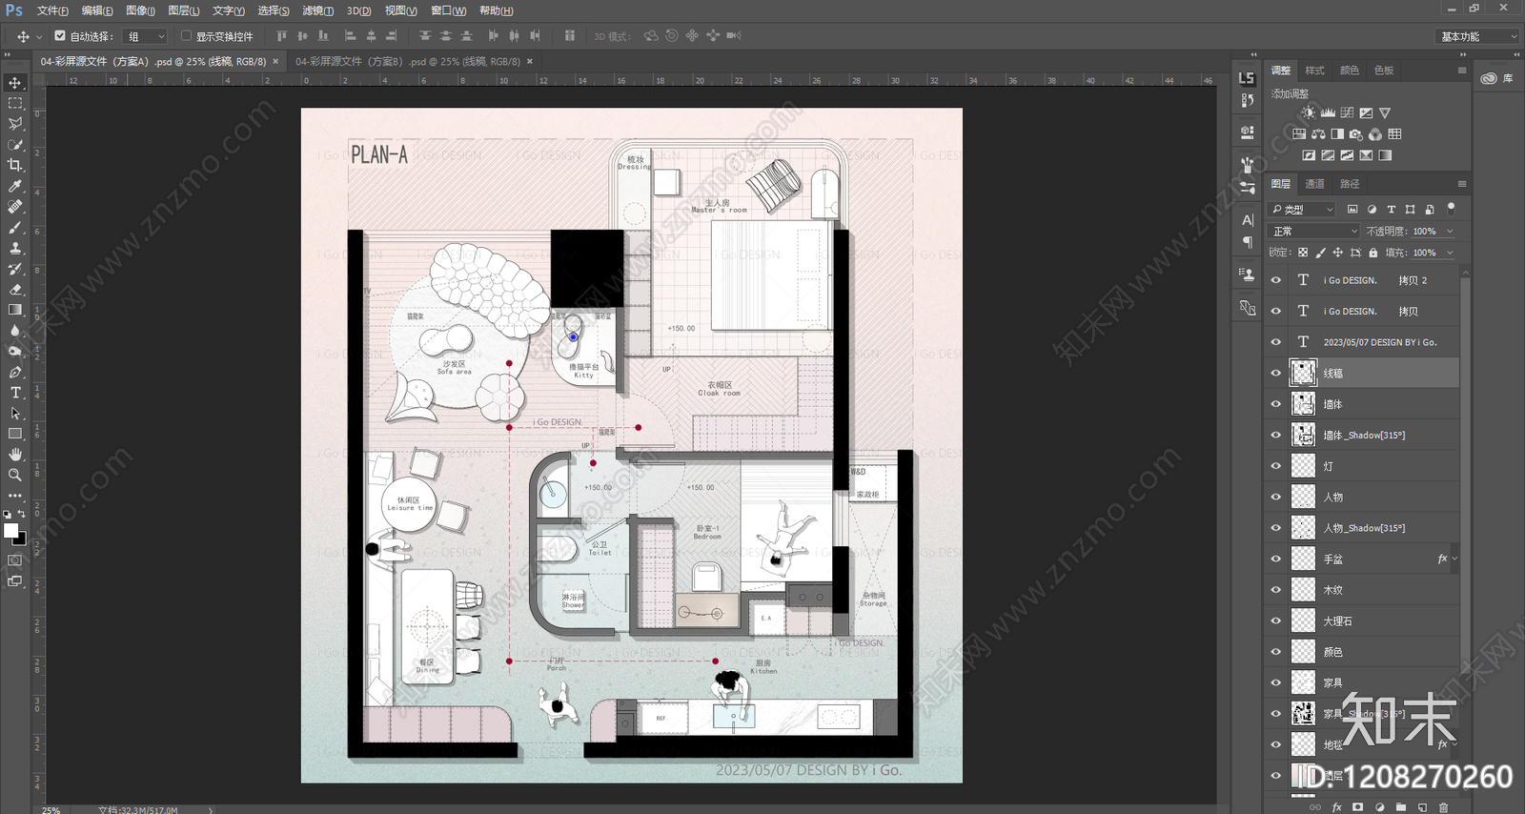
Task: Select the Healing Brush tool
Action: click(x=15, y=206)
